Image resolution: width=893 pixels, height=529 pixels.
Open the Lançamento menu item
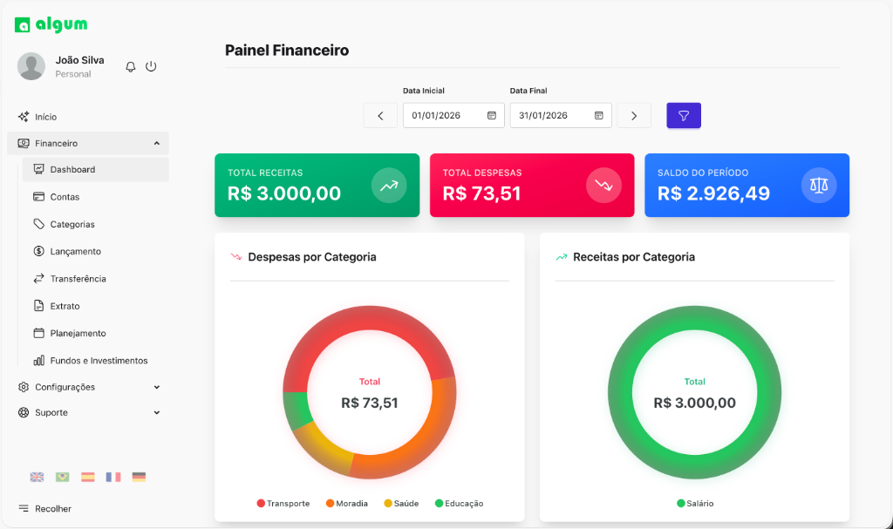click(76, 251)
